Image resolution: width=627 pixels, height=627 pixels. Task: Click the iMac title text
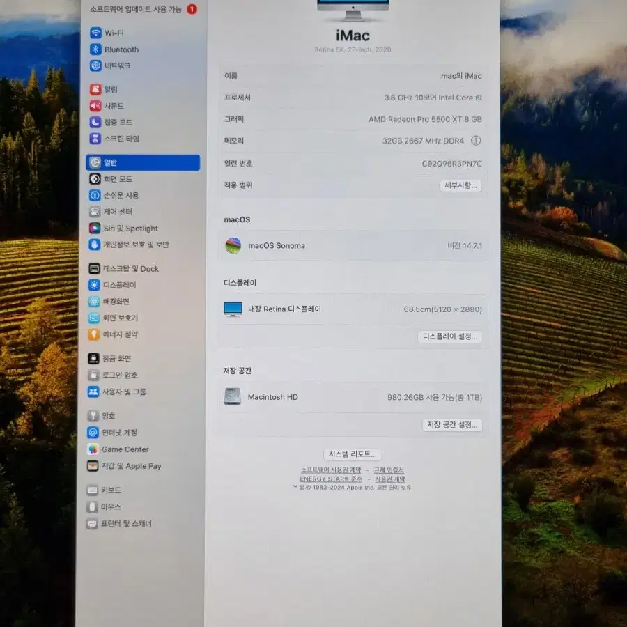[x=353, y=36]
